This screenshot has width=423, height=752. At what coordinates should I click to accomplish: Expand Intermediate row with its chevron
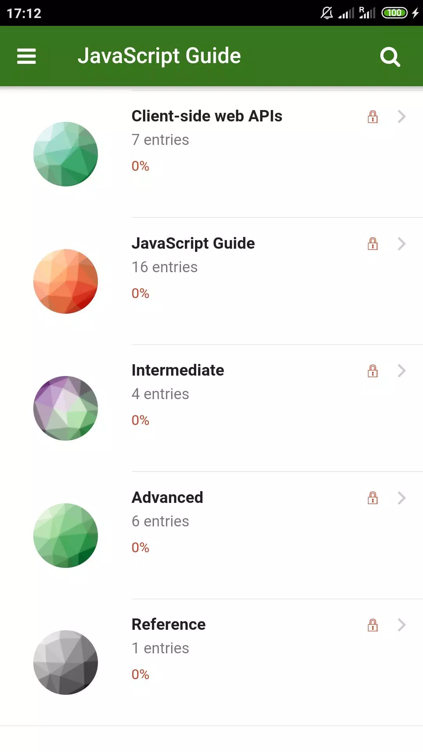[401, 371]
